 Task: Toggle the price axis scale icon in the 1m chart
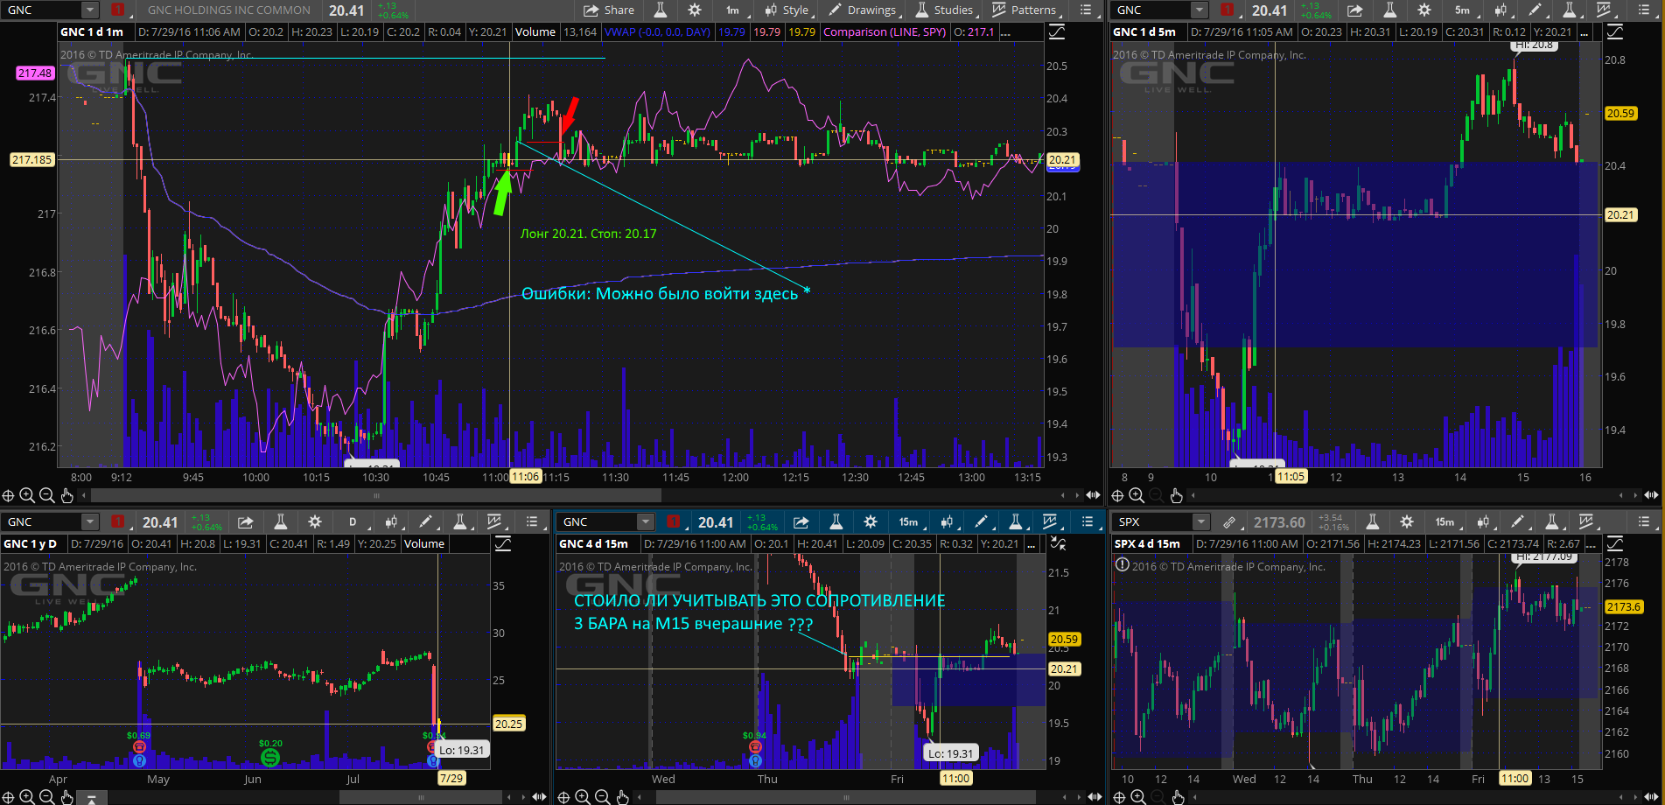coord(1056,31)
